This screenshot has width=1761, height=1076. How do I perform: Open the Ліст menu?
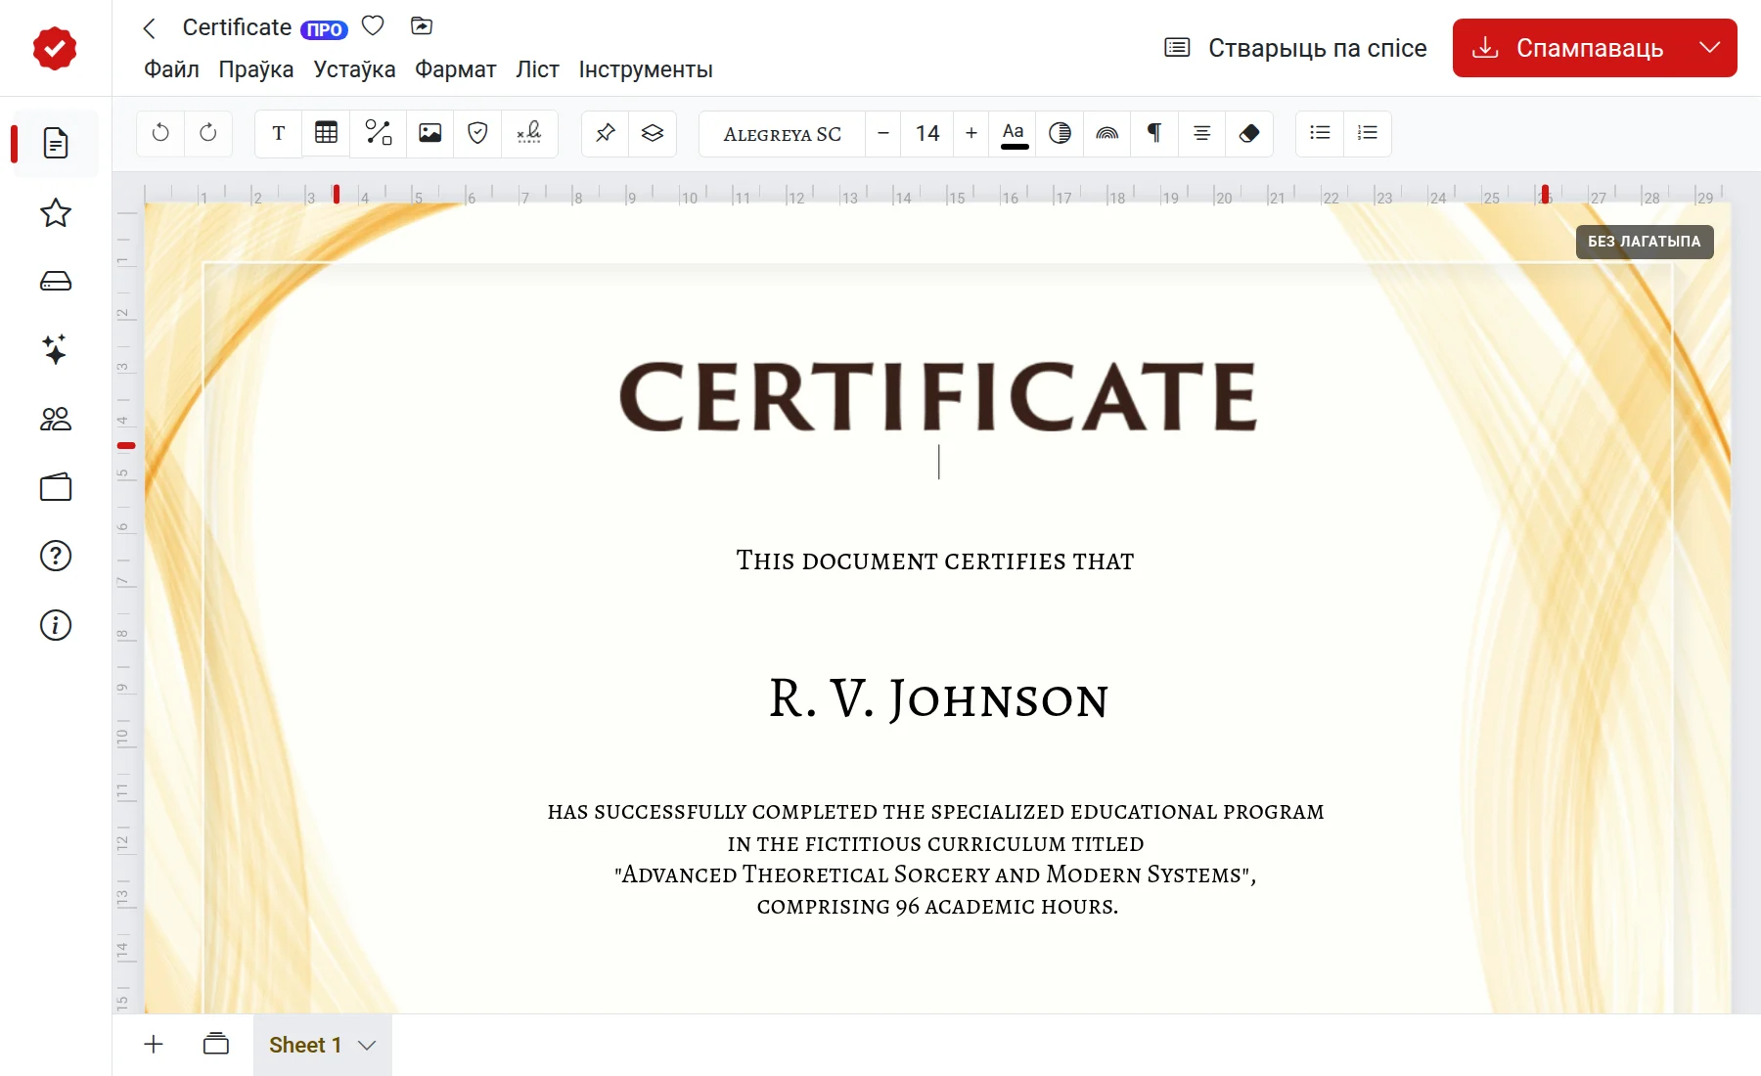tap(538, 69)
